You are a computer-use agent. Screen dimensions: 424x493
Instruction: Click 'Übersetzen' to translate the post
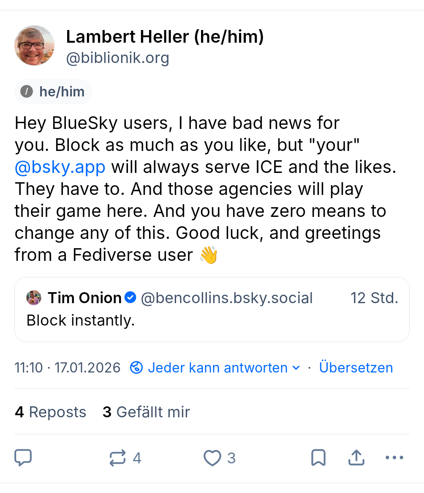coord(356,367)
